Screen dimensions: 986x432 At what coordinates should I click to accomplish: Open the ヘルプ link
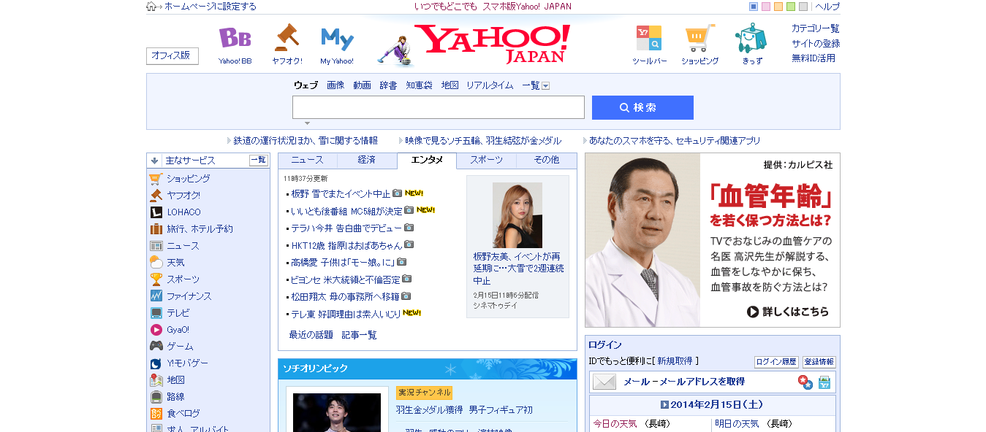click(x=827, y=7)
